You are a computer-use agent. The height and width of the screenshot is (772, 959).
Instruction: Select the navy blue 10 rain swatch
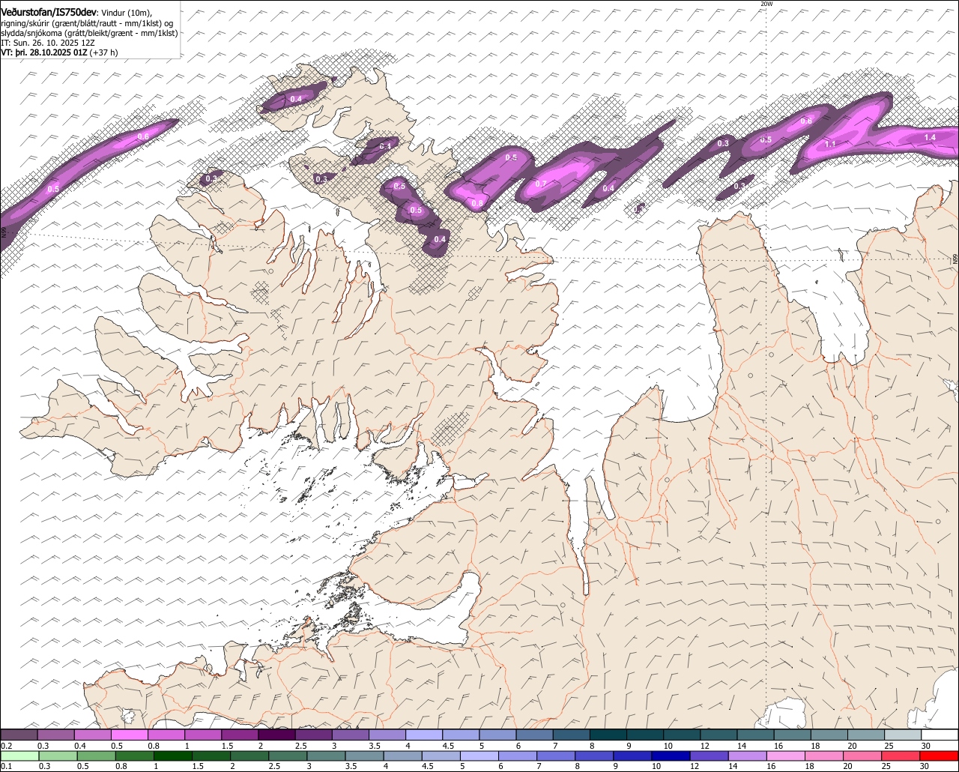(670, 756)
